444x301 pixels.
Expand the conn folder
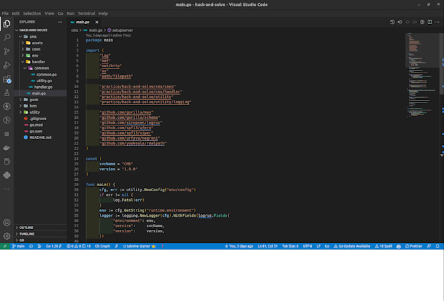point(23,49)
